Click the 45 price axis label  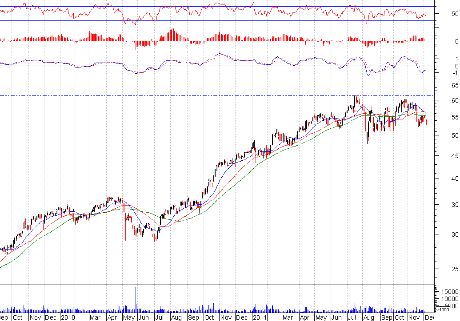click(x=455, y=156)
